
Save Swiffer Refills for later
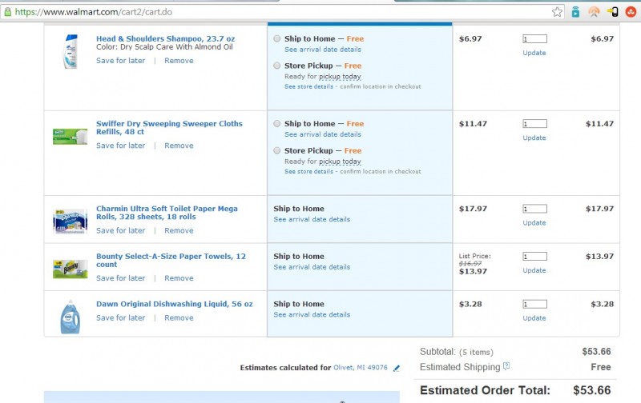(x=121, y=146)
